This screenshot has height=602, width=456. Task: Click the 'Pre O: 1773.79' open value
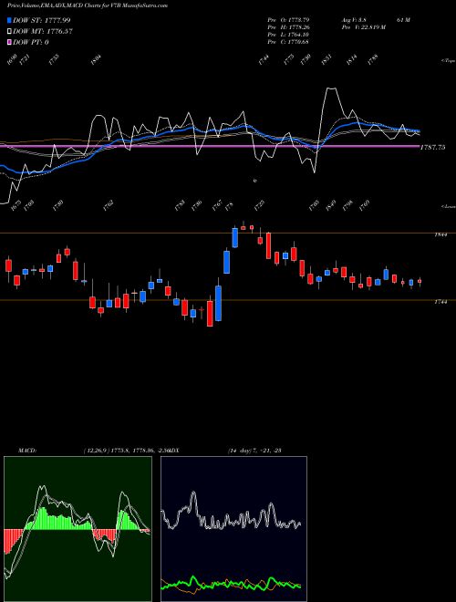[x=288, y=19]
